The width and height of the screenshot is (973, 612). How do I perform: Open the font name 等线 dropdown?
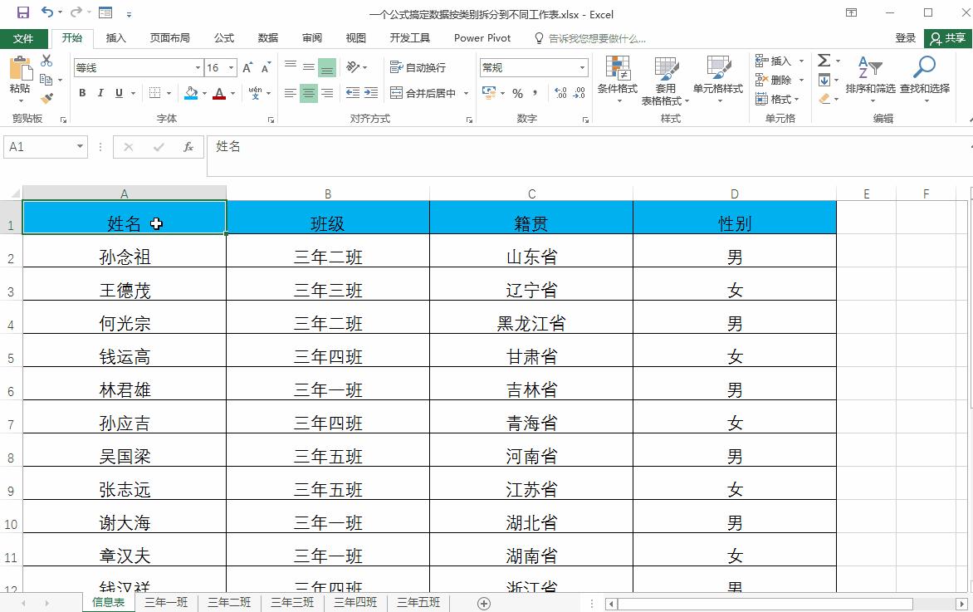click(x=133, y=66)
